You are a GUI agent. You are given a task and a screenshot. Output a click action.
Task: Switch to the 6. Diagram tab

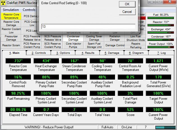point(136,53)
